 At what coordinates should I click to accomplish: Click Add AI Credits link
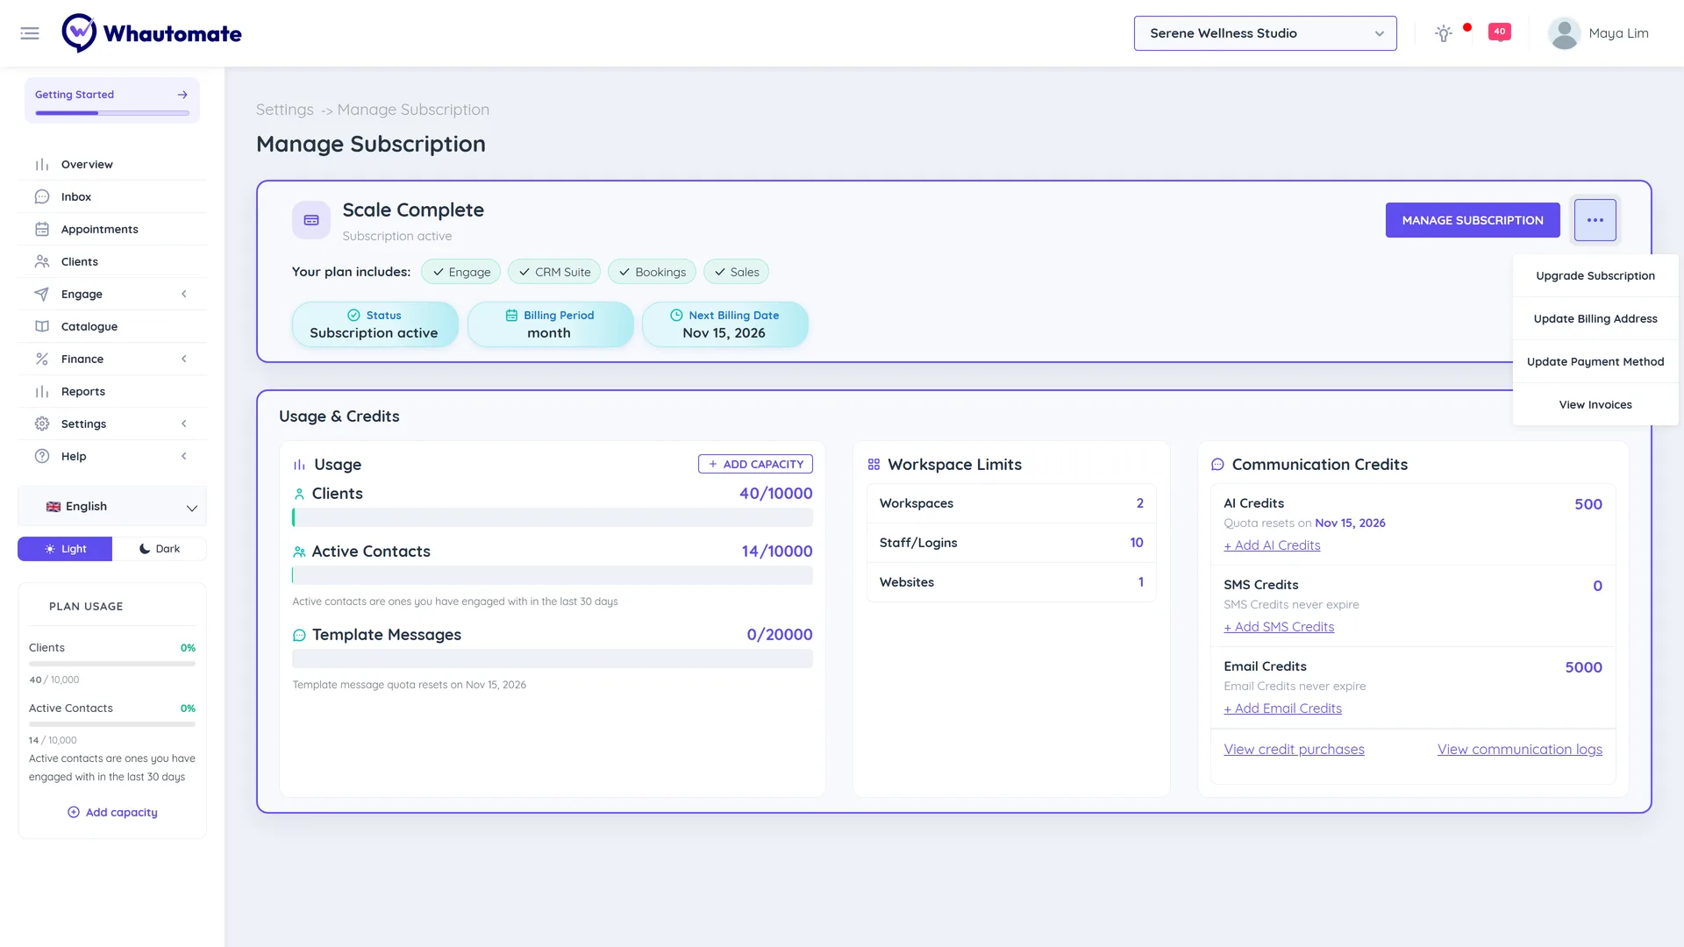coord(1272,545)
